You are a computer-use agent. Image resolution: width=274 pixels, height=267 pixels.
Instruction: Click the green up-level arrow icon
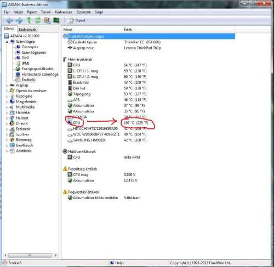tap(29, 20)
